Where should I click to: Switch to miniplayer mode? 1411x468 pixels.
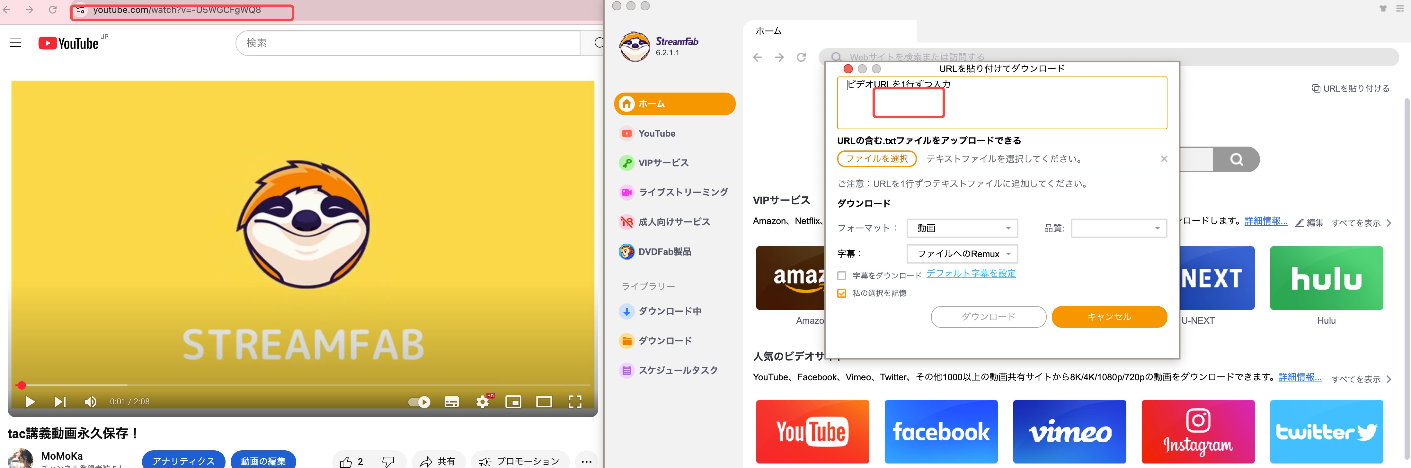tap(513, 402)
